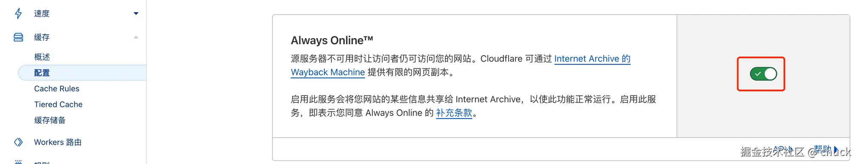Open the 缓存储备 cache reserve page

pyautogui.click(x=50, y=120)
